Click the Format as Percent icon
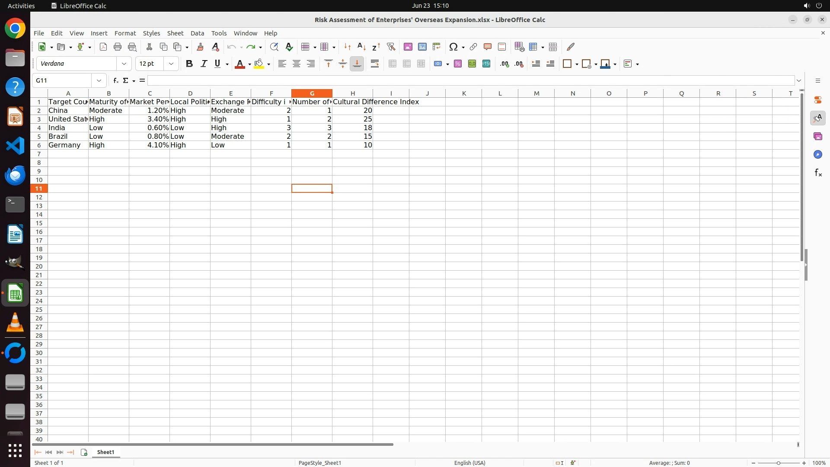 pos(458,64)
